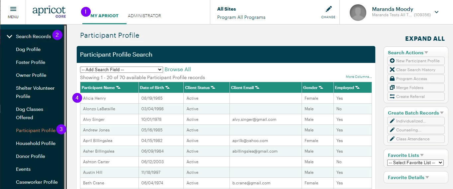Collapse the Search Records section
Viewport: 453px width, 189px height.
pyautogui.click(x=10, y=36)
